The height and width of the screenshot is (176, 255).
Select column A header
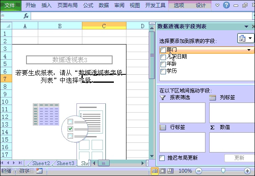tap(25, 26)
